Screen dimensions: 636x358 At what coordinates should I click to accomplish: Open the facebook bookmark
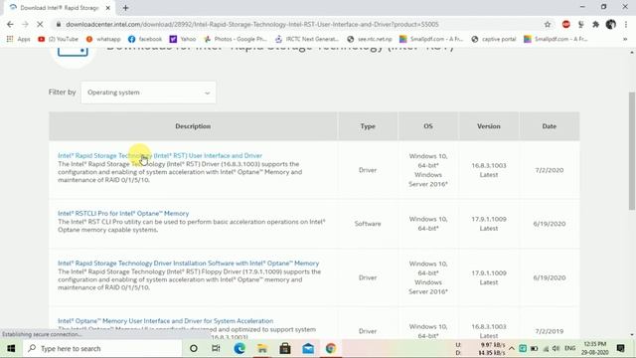pos(145,39)
